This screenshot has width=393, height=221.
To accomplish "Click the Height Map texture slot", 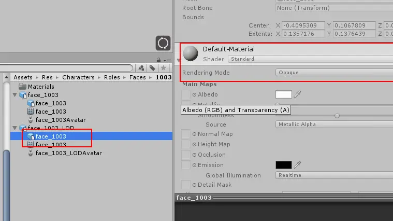I will 186,144.
